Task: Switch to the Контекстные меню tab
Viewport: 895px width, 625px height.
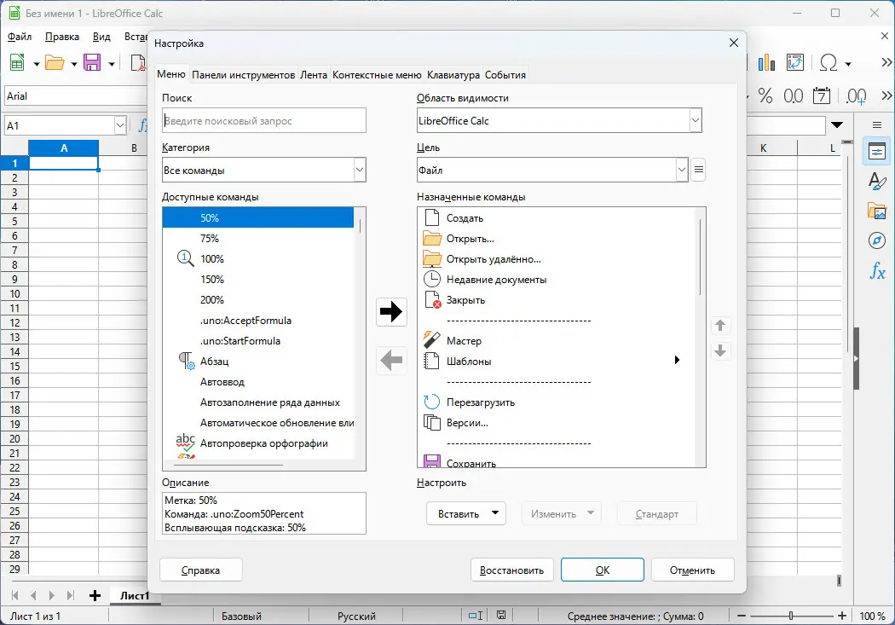Action: click(x=377, y=75)
